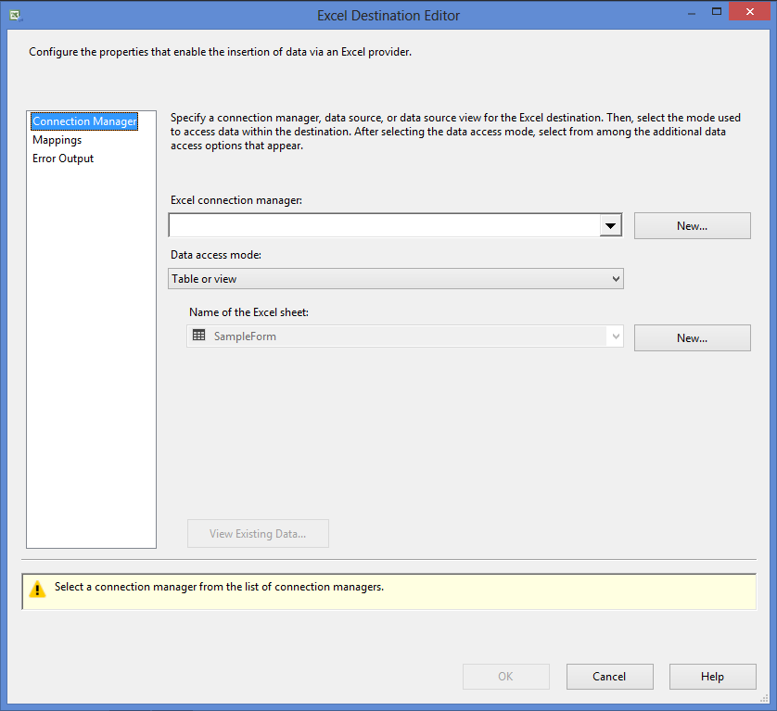Click the View Existing Data button

pyautogui.click(x=258, y=534)
